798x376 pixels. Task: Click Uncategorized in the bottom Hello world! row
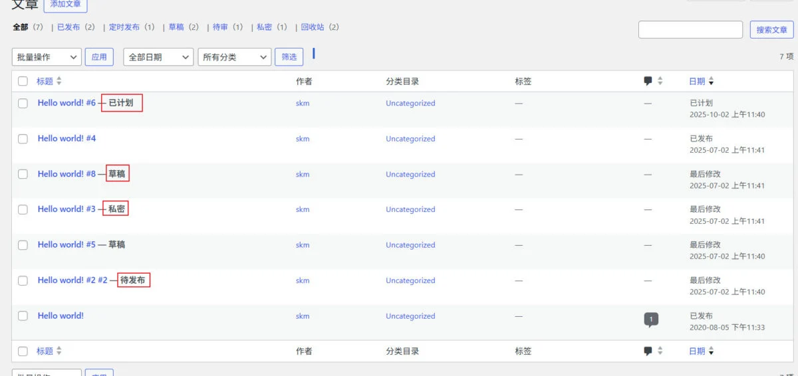410,316
